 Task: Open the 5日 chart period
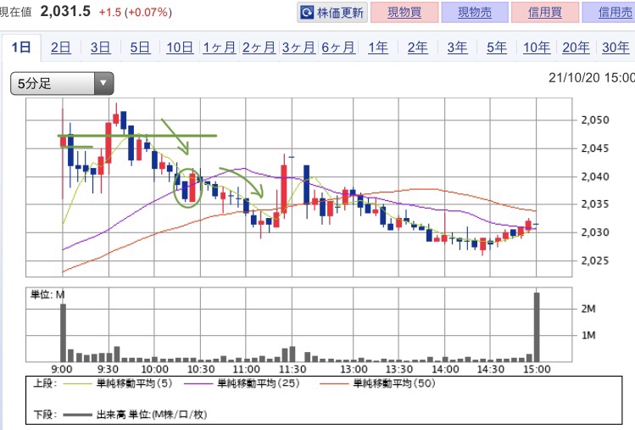(x=140, y=47)
